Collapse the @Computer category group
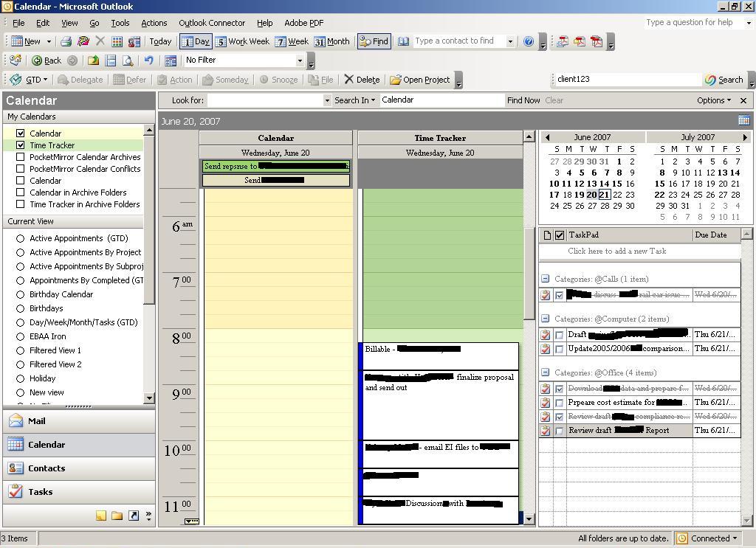 point(545,319)
